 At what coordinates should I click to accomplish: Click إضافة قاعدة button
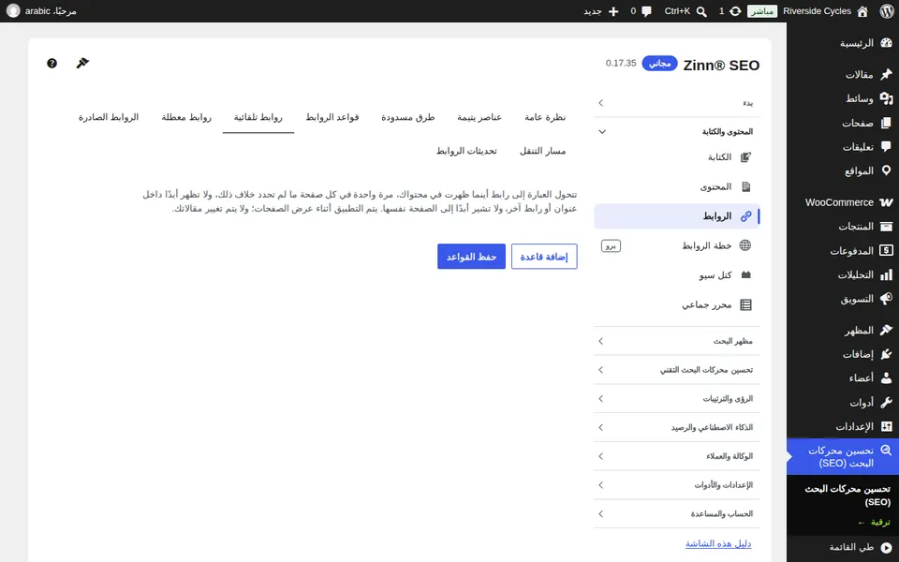coord(544,257)
